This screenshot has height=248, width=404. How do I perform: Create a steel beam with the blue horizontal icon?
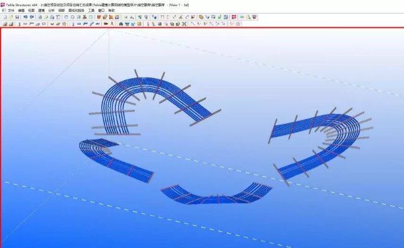(79, 24)
